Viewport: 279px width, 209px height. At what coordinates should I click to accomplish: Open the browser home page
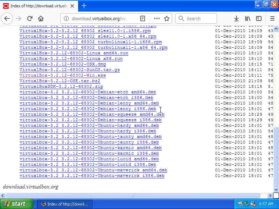[41, 18]
